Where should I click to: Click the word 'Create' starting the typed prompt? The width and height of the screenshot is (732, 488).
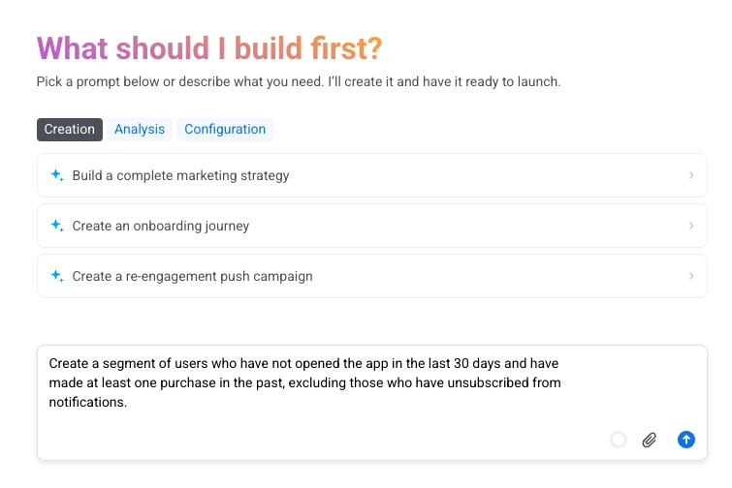tap(68, 363)
